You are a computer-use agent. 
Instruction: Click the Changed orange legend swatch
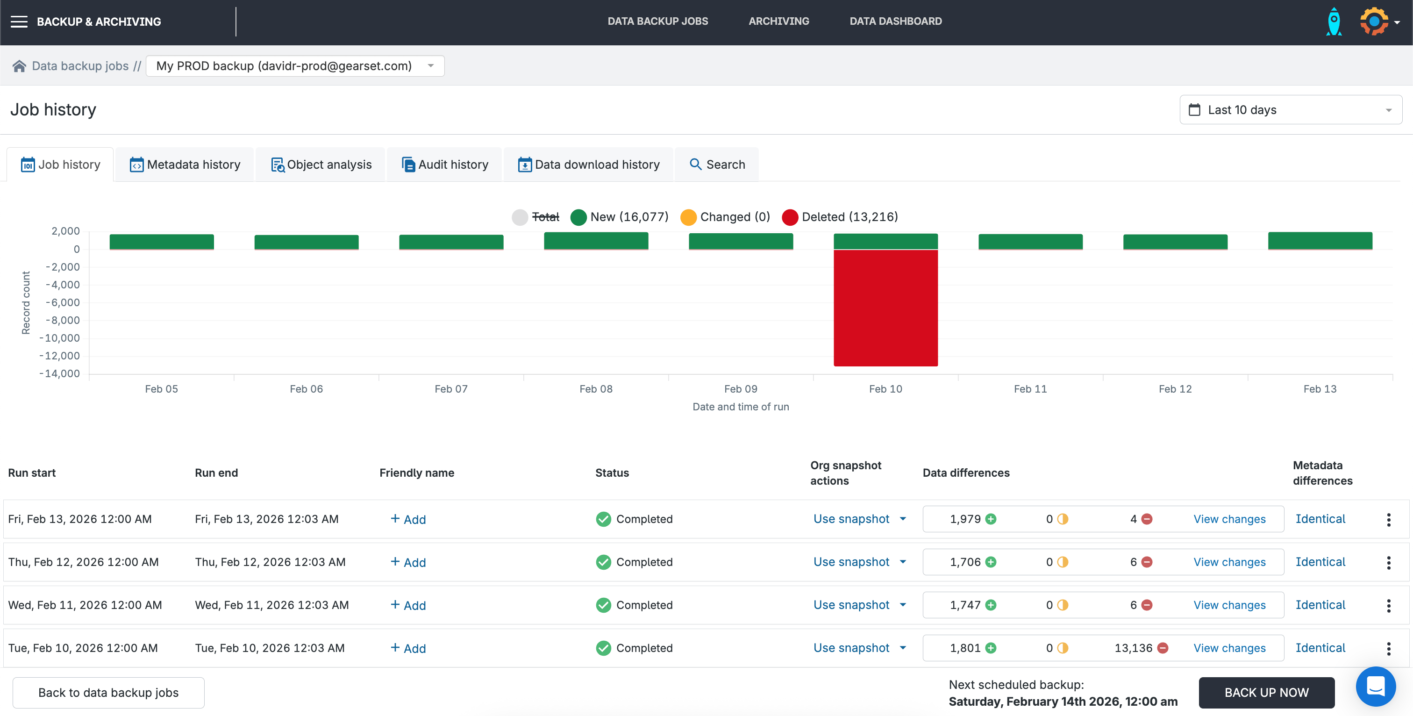click(x=688, y=217)
